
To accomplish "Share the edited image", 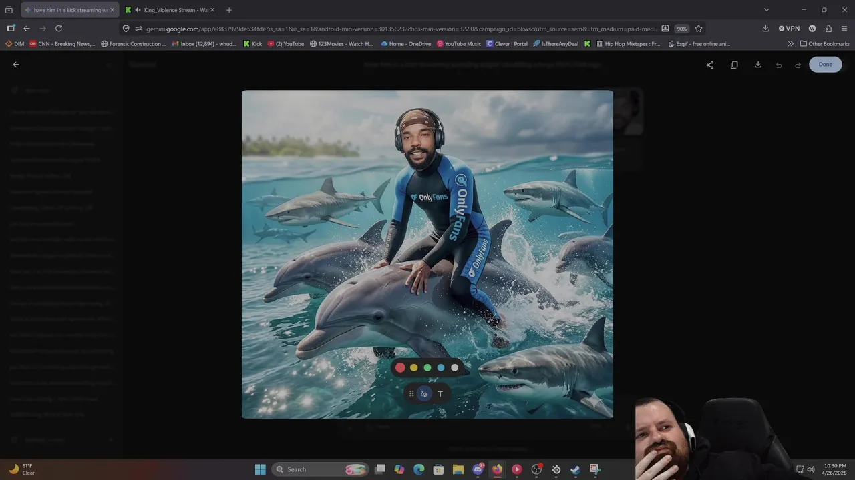I will point(710,65).
